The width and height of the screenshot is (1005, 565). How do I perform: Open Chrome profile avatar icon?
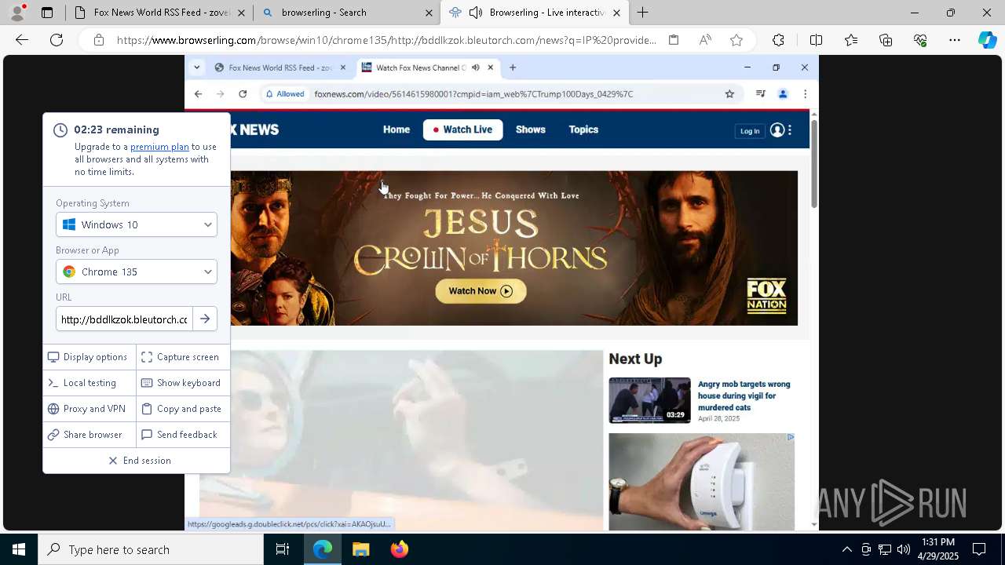click(783, 94)
